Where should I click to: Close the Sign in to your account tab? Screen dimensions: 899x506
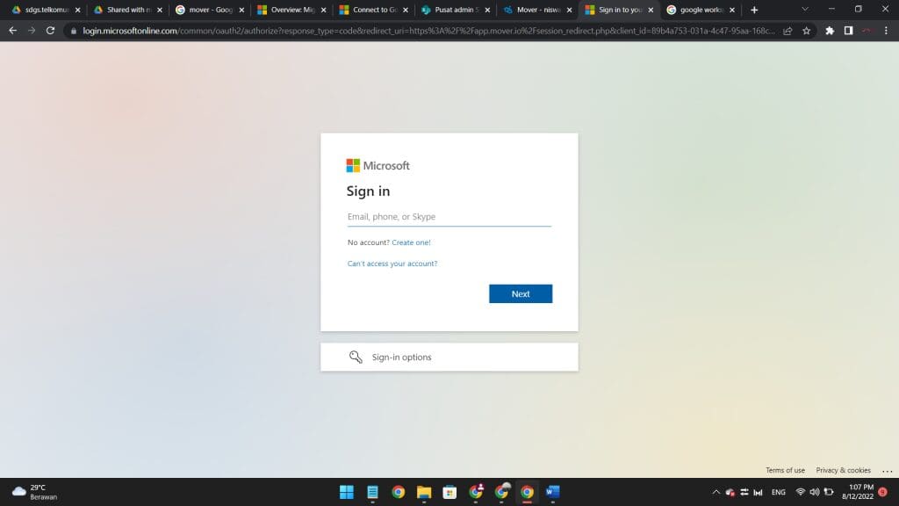(651, 10)
